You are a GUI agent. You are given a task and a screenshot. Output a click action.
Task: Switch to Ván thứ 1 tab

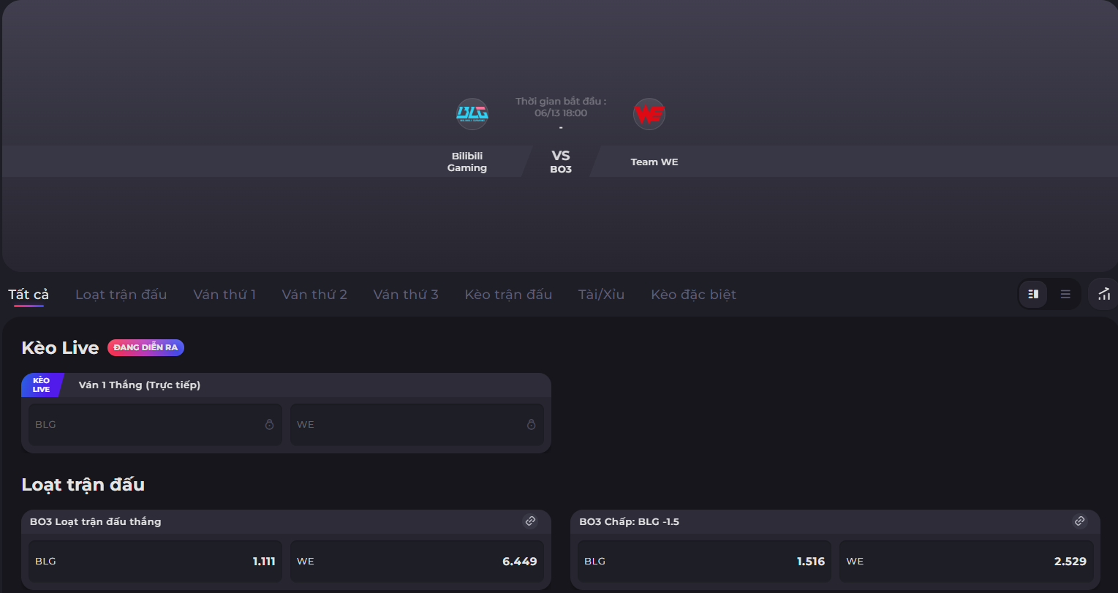(x=224, y=295)
